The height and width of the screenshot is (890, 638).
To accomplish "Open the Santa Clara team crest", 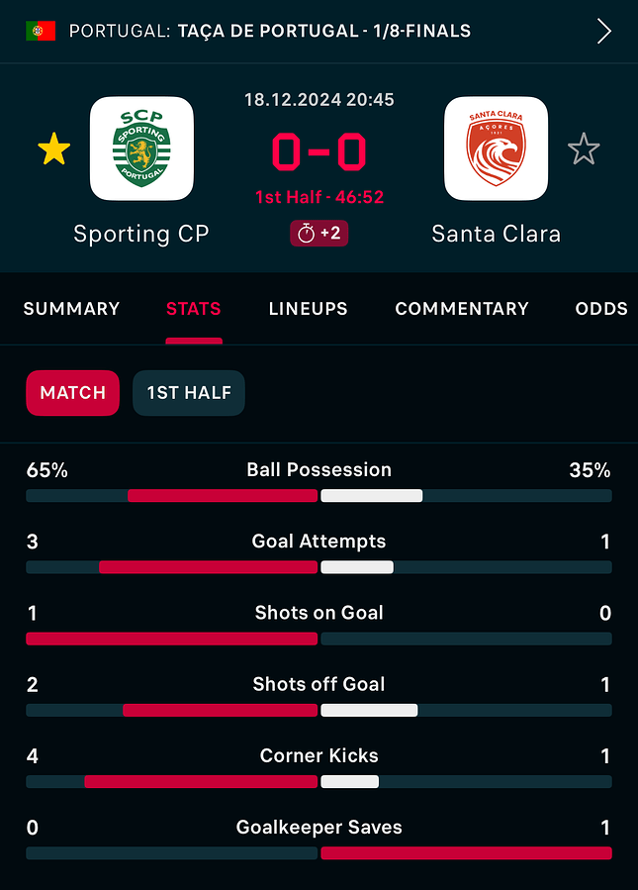I will pos(497,148).
